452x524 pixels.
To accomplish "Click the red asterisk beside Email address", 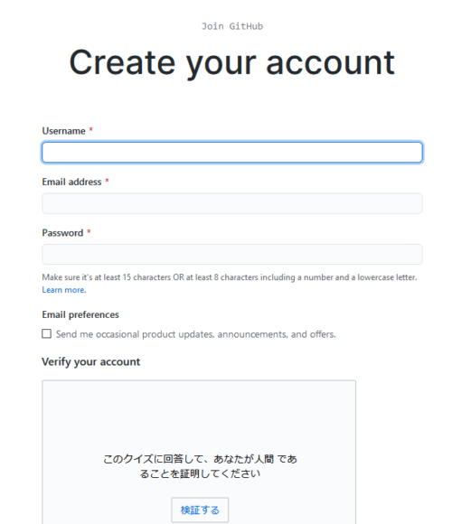I will coord(107,181).
